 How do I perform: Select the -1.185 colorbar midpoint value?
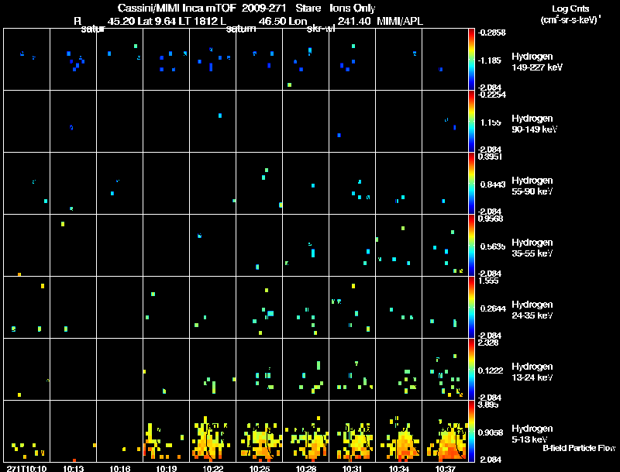tap(490, 60)
